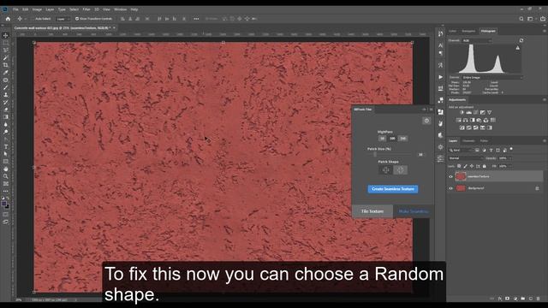Select HighPass value 150
Viewport: 548px width, 308px height.
(403, 139)
